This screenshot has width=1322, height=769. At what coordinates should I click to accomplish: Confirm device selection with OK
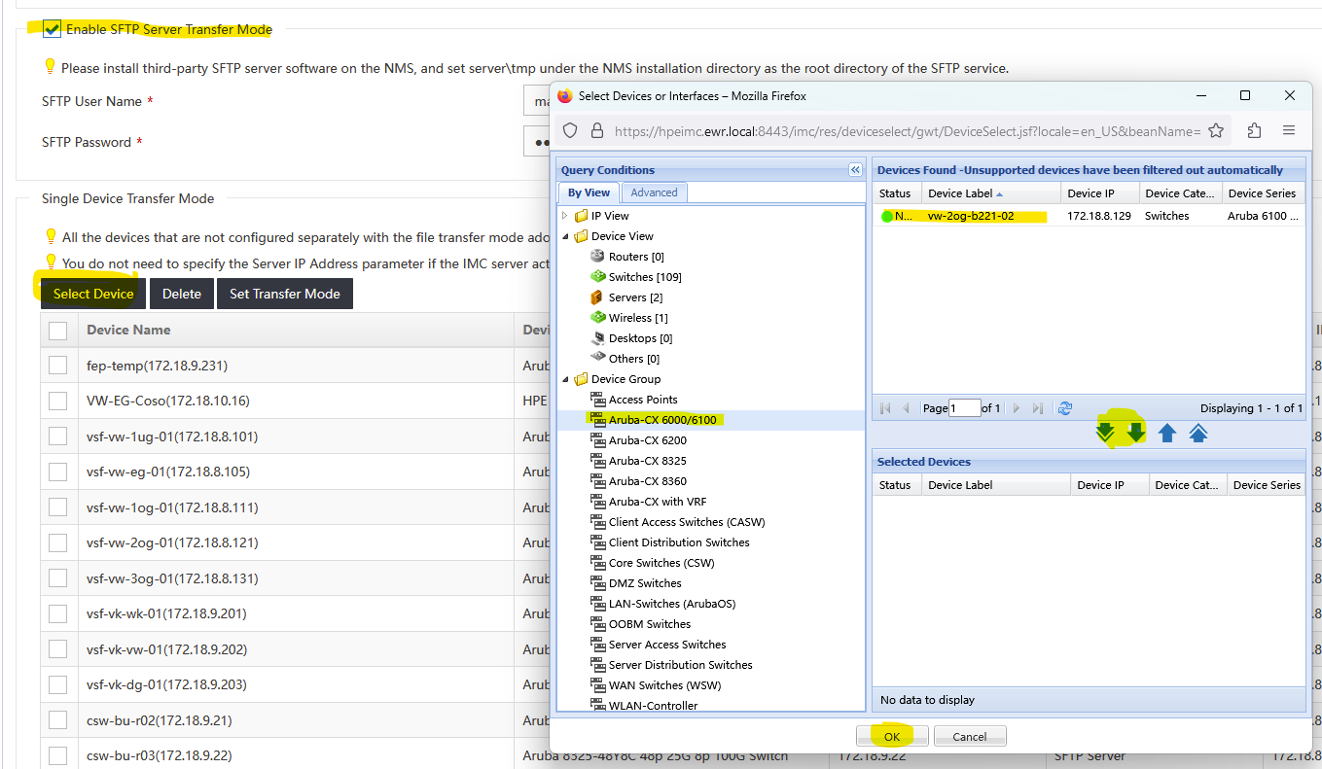(892, 737)
